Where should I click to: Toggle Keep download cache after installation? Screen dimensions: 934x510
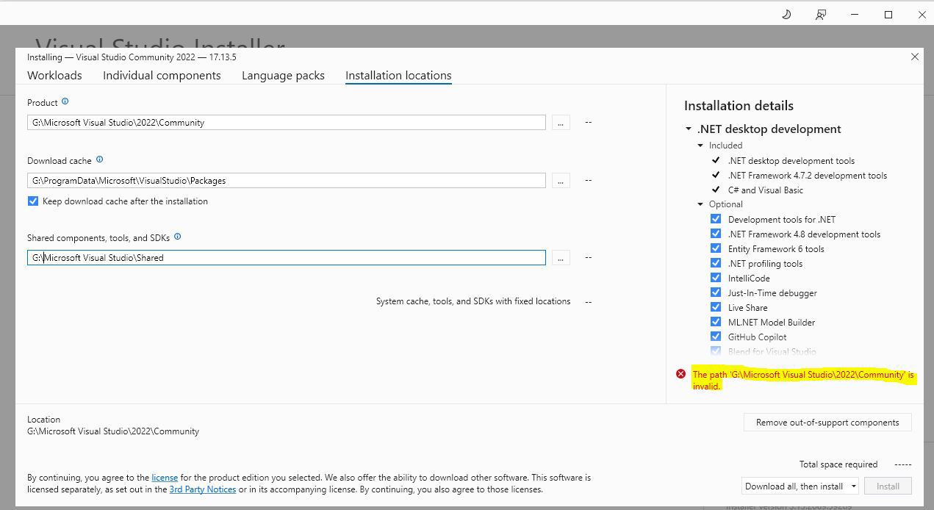pyautogui.click(x=33, y=201)
